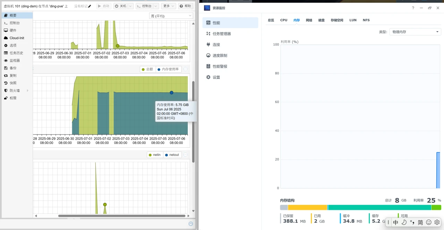Switch to the 存储空间 tab
This screenshot has width=444, height=230.
tap(337, 20)
